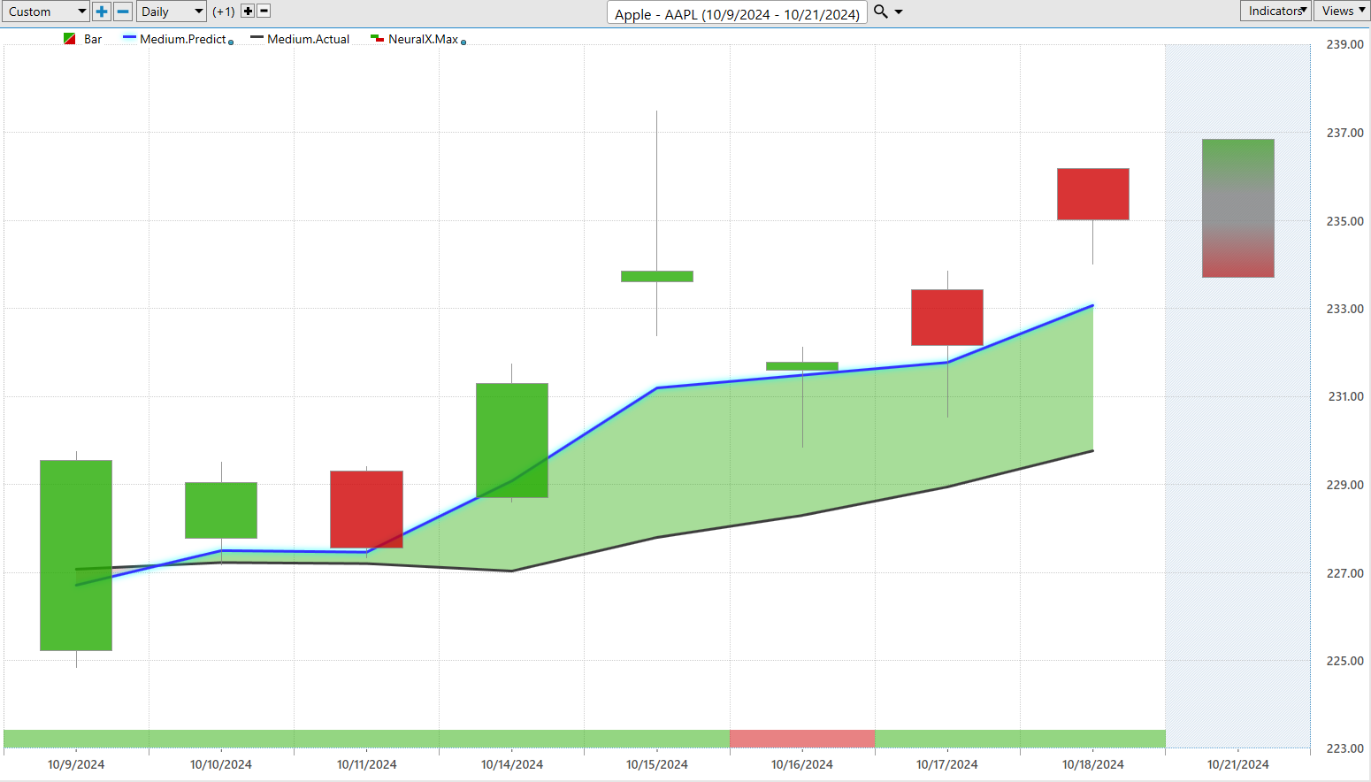Click the blue minus zoom-out button

(x=124, y=11)
